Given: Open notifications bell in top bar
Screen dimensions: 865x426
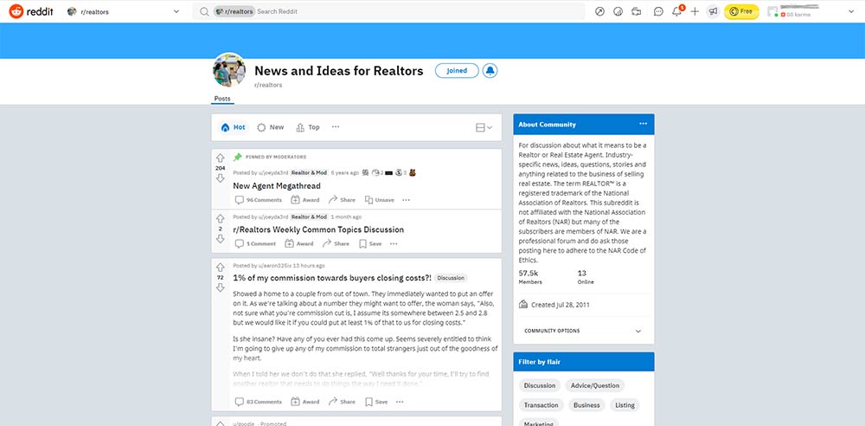Looking at the screenshot, I should click(x=677, y=11).
